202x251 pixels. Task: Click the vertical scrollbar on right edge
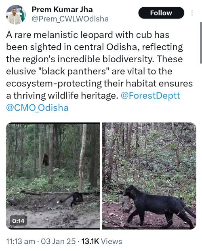coord(201,43)
